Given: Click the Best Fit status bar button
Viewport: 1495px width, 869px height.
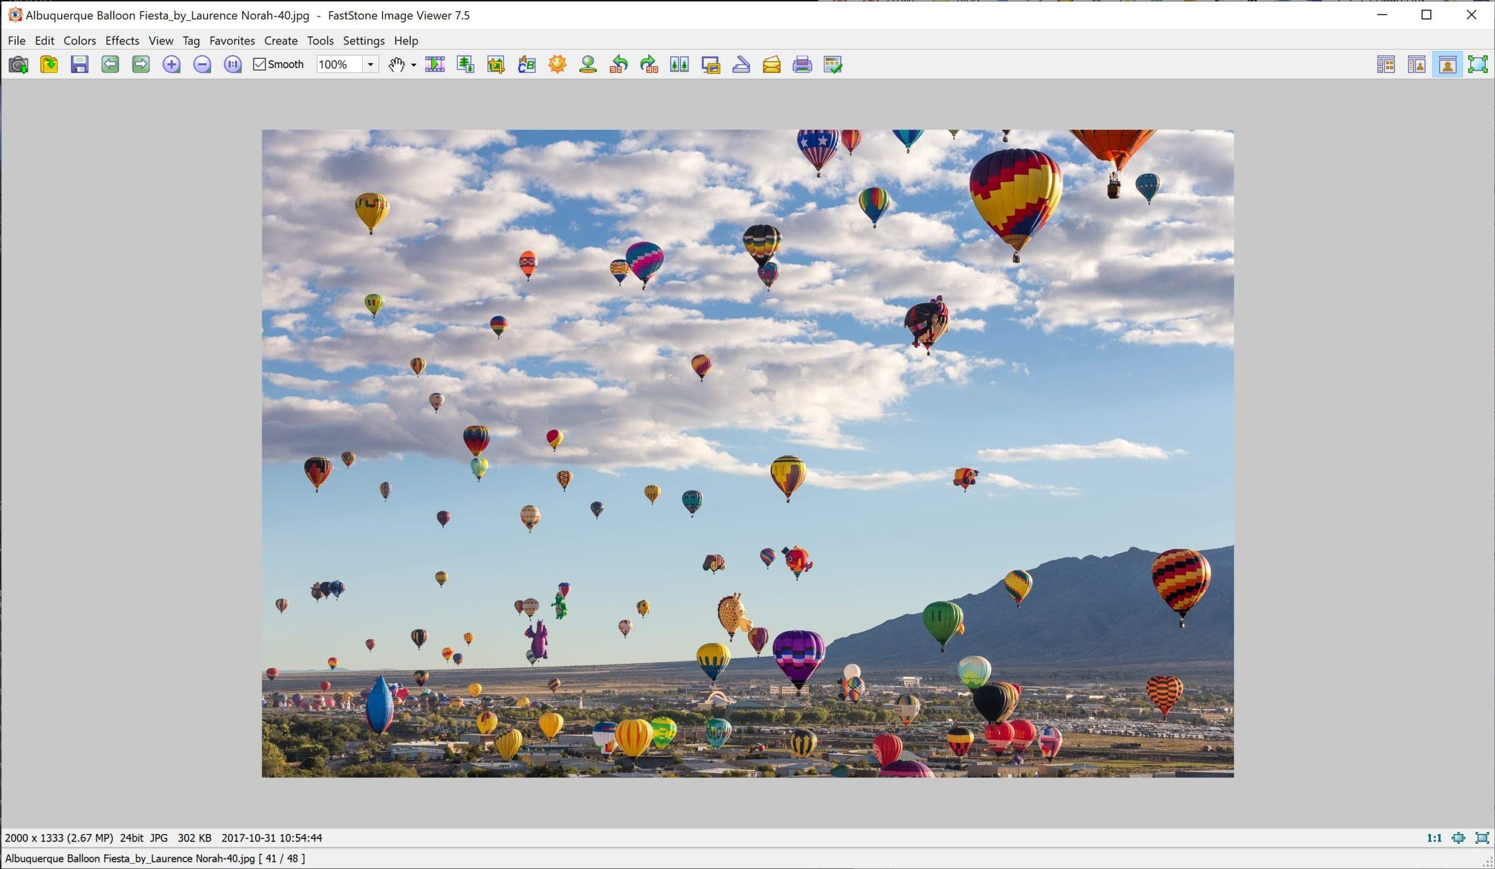Looking at the screenshot, I should [x=1458, y=838].
